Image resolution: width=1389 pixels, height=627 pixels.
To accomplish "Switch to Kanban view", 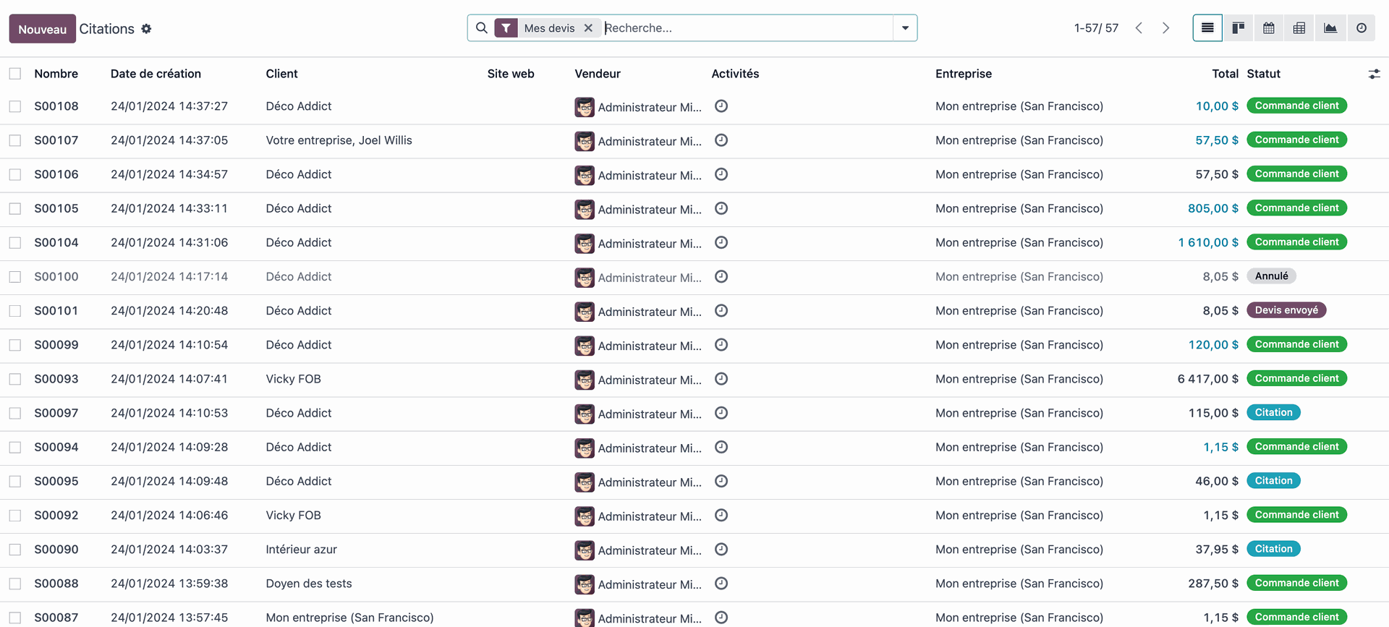I will coord(1238,28).
